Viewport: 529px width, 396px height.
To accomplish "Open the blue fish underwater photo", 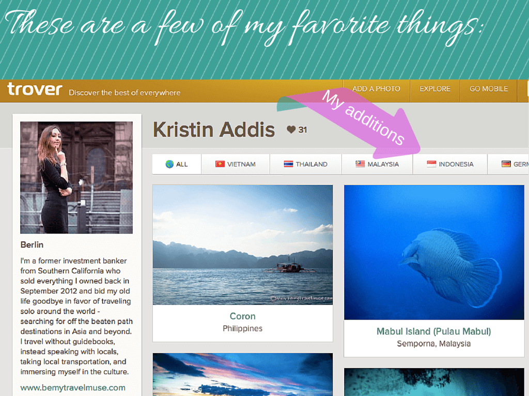I will coord(434,252).
